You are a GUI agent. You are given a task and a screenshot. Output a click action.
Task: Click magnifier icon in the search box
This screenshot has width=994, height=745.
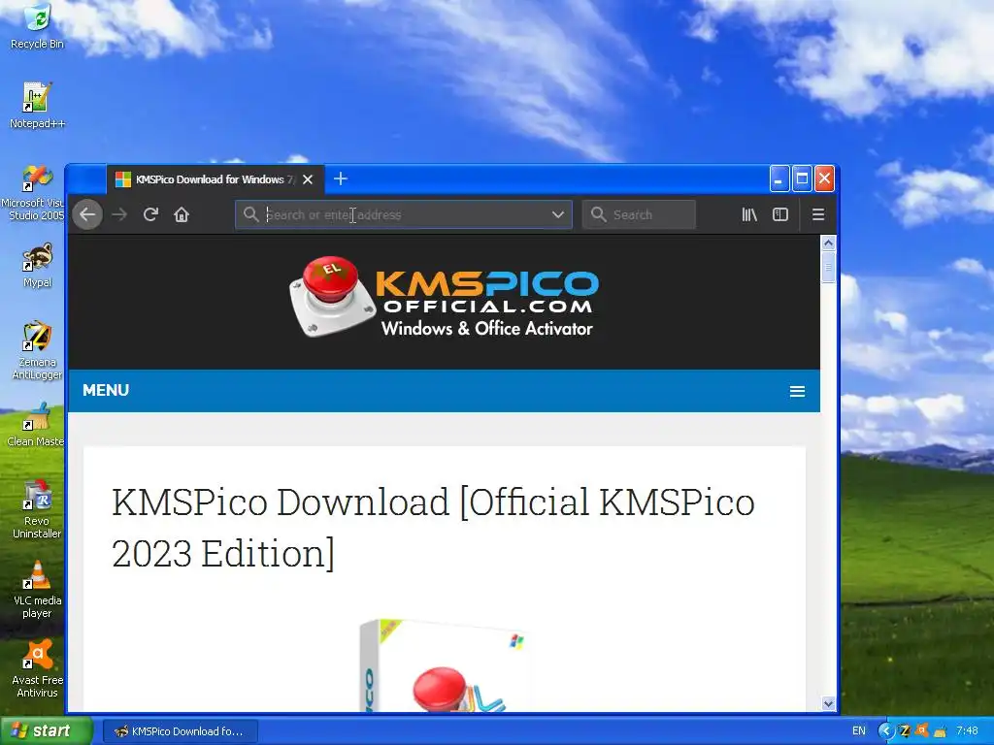(598, 214)
